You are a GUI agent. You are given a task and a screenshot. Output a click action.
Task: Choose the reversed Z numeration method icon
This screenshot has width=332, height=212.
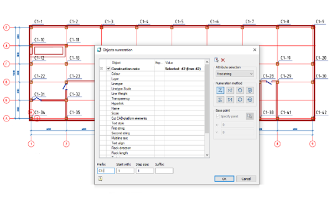tap(220, 100)
